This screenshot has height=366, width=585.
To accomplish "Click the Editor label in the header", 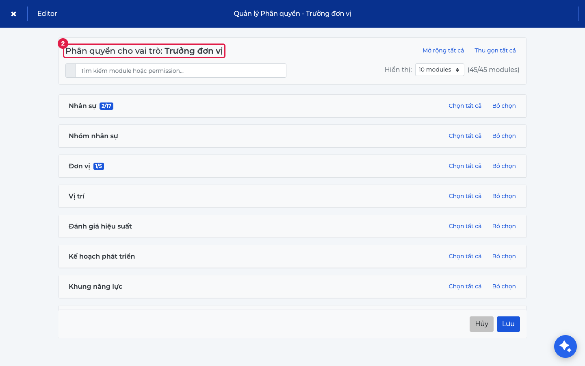I will click(47, 13).
